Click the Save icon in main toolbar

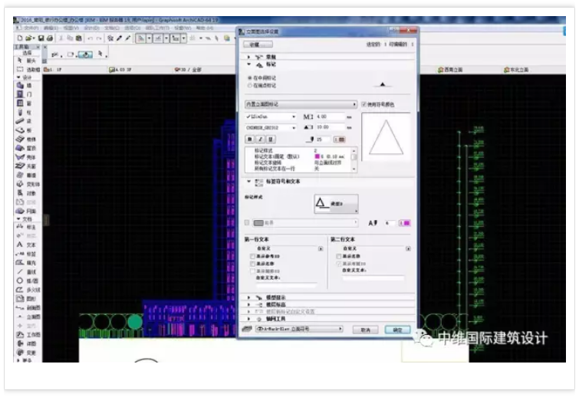coord(41,38)
